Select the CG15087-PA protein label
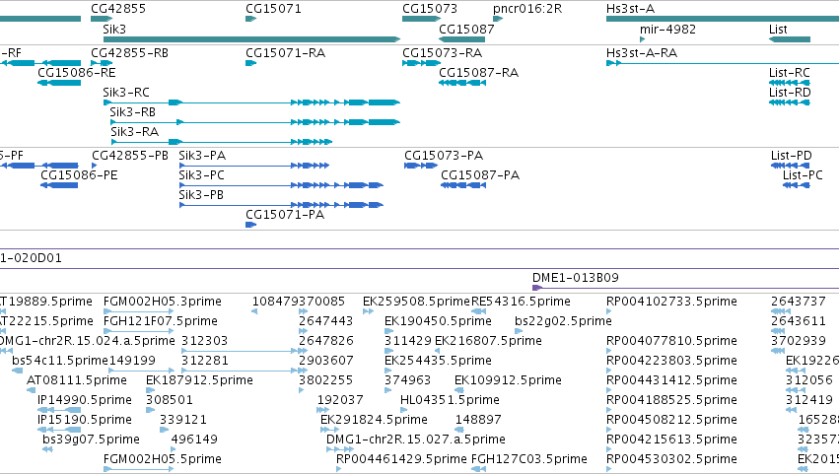This screenshot has height=474, width=839. (x=480, y=175)
